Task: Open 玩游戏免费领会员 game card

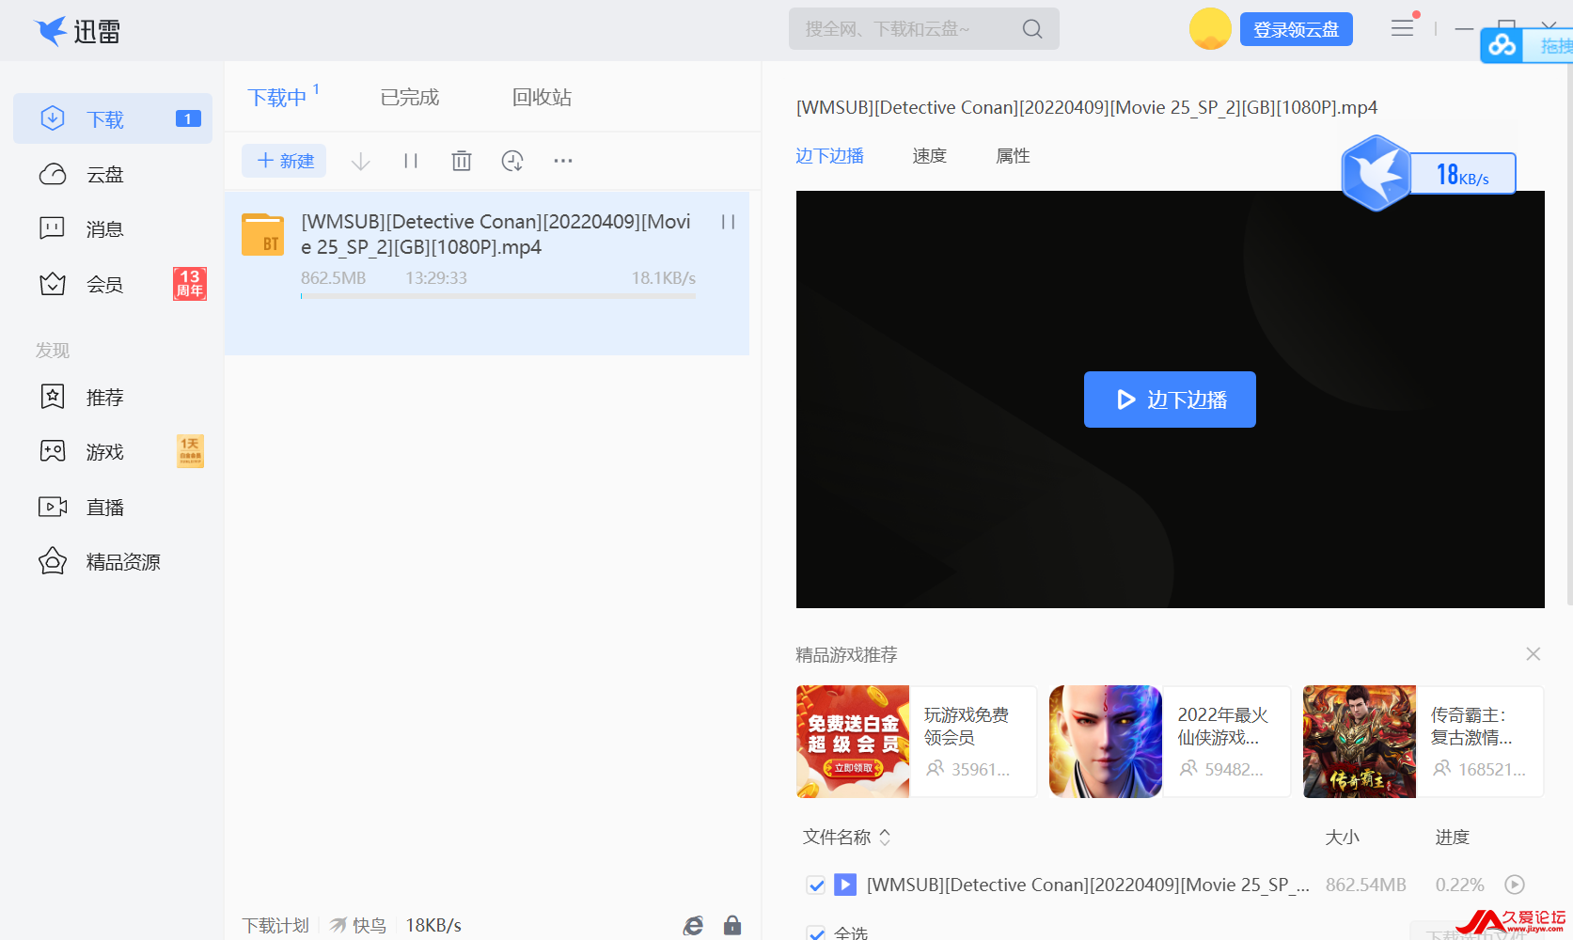Action: [x=916, y=742]
